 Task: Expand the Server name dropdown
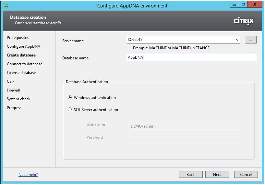[237, 40]
